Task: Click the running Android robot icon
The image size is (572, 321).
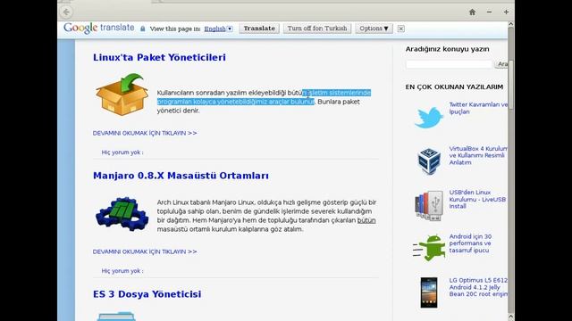Action: click(429, 248)
